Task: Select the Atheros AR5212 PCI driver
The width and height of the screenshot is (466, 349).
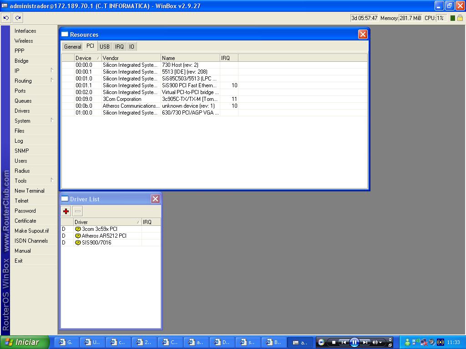Action: (111, 236)
